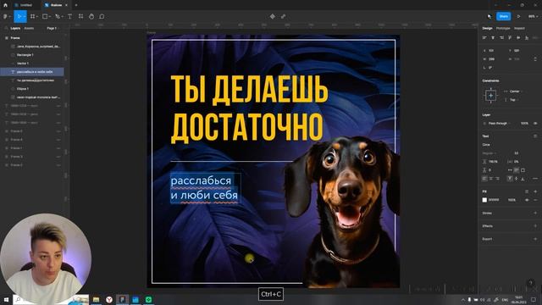Align selection to right edge
The image size is (542, 305).
click(x=501, y=37)
